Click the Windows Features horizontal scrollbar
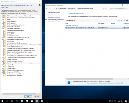The width and height of the screenshot is (129, 103). [19, 93]
